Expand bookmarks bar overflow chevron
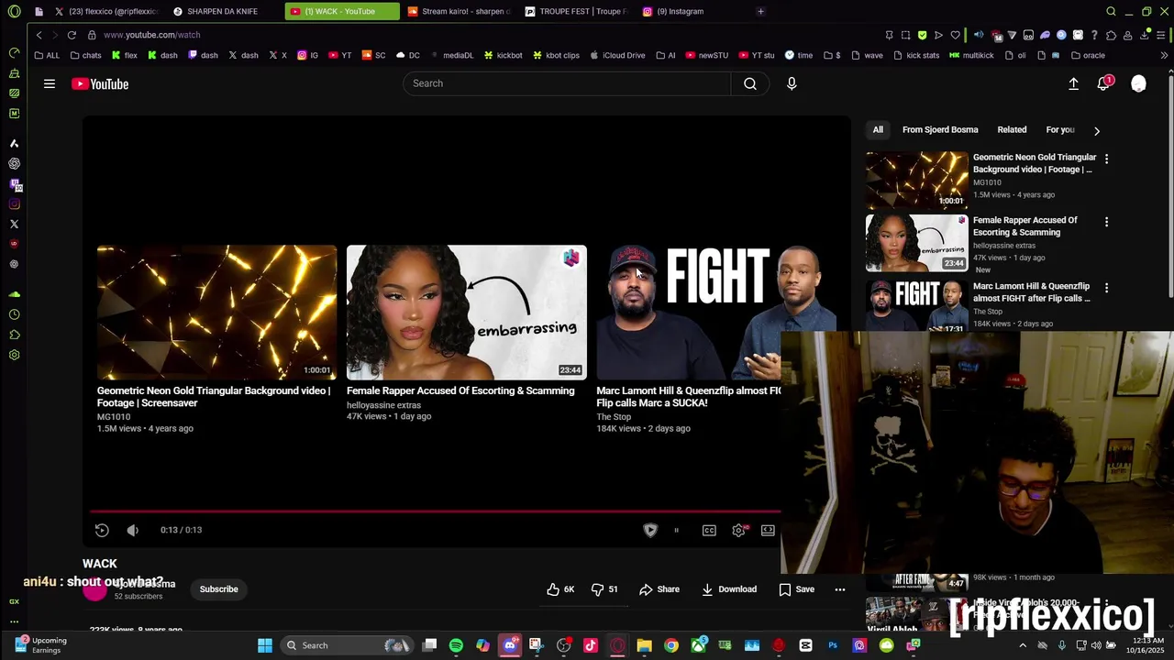The image size is (1174, 660). (x=1164, y=55)
